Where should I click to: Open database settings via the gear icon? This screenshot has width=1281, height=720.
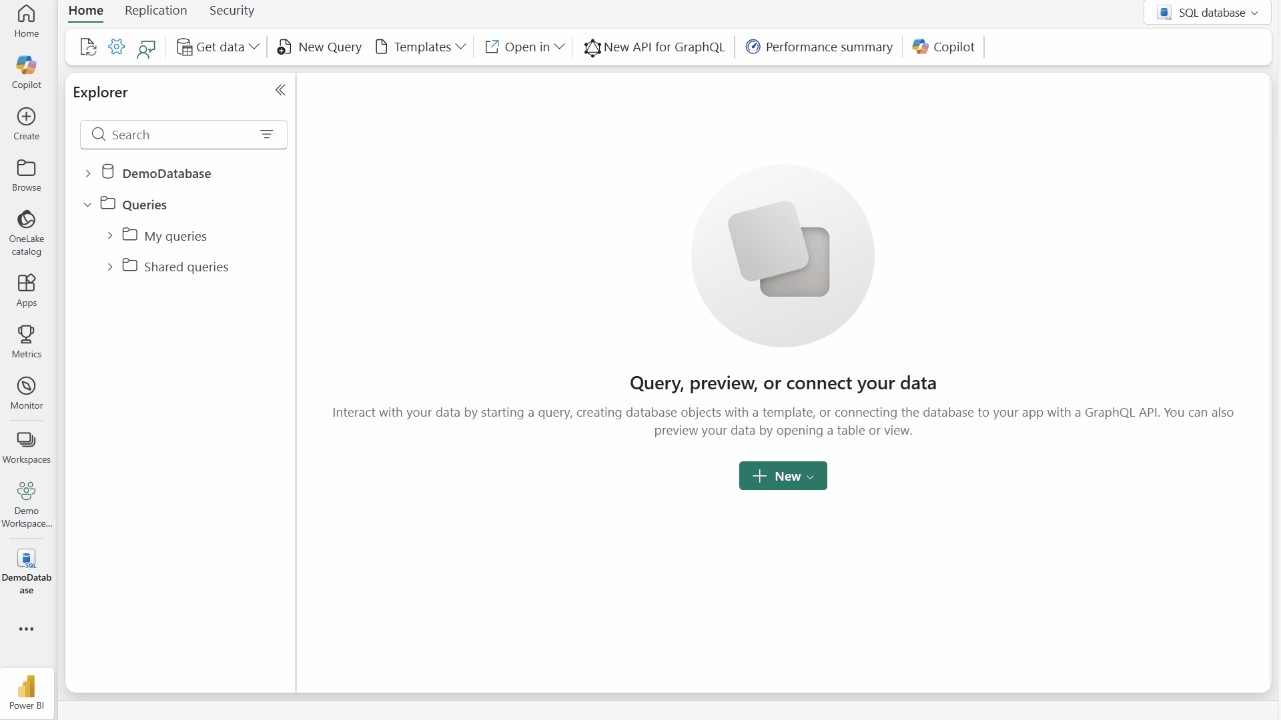117,47
